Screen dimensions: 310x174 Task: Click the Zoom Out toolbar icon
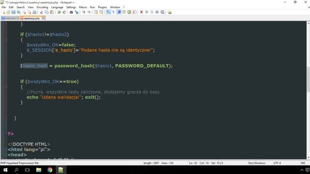click(89, 12)
